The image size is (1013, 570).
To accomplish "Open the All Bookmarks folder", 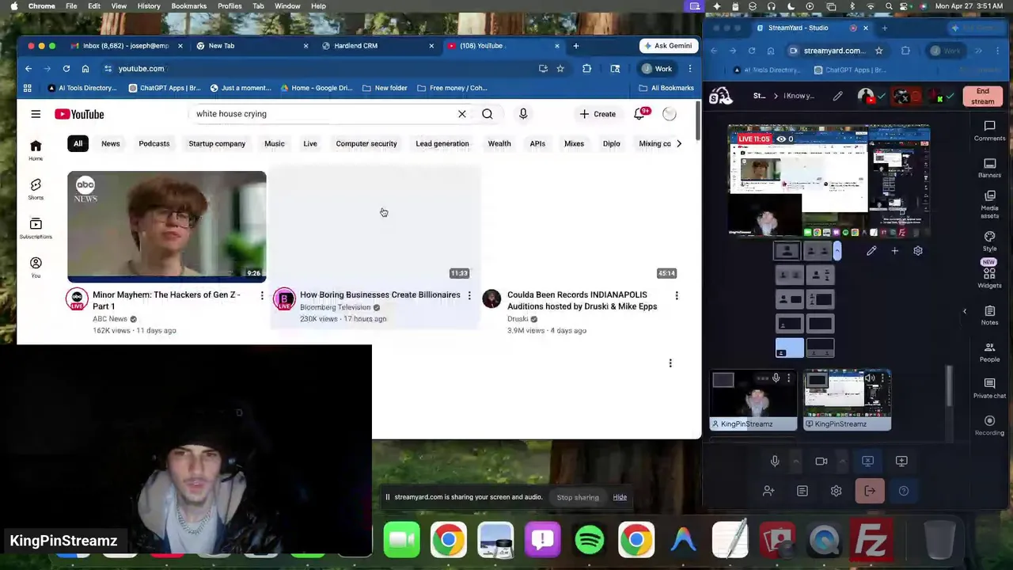I will point(666,88).
